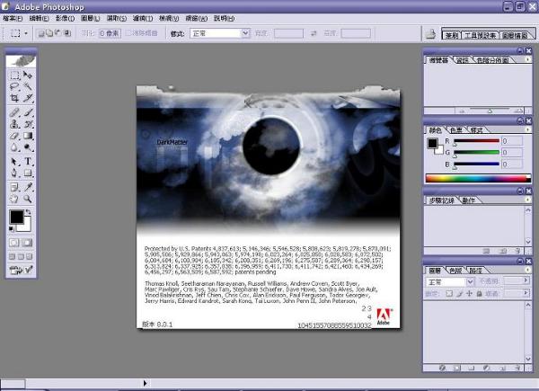539x391 pixels.
Task: Select the Path Selection arrow tool
Action: (x=14, y=161)
